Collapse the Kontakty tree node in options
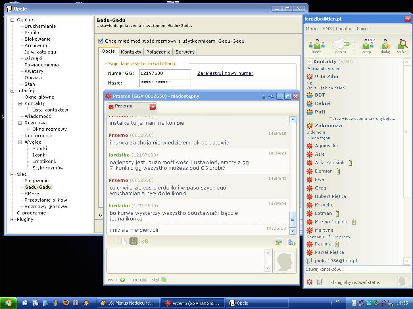 click(x=20, y=103)
